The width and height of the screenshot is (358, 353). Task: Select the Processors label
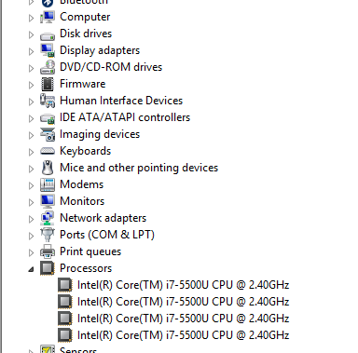(x=86, y=268)
